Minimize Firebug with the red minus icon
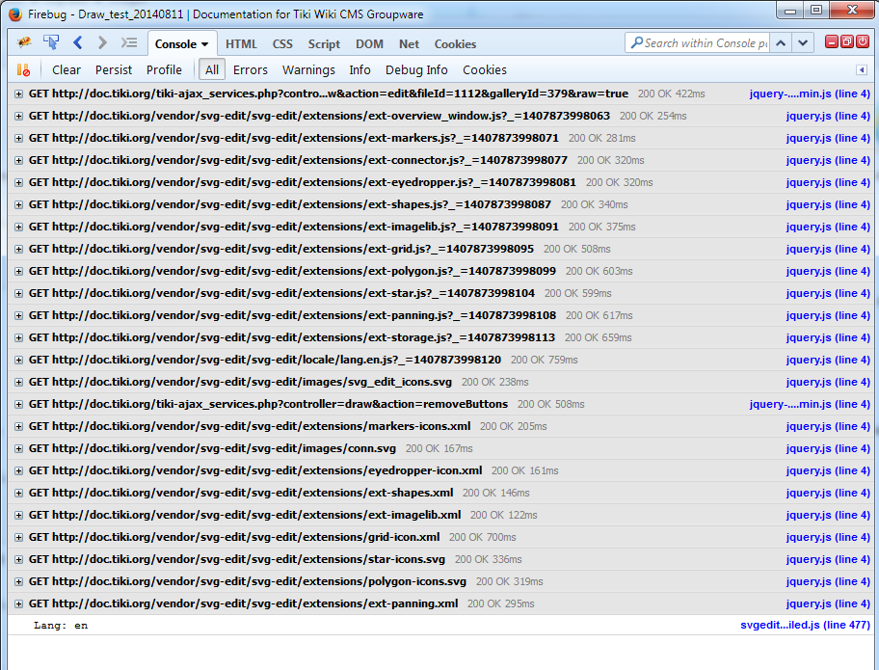Viewport: 879px width, 670px height. [x=832, y=41]
